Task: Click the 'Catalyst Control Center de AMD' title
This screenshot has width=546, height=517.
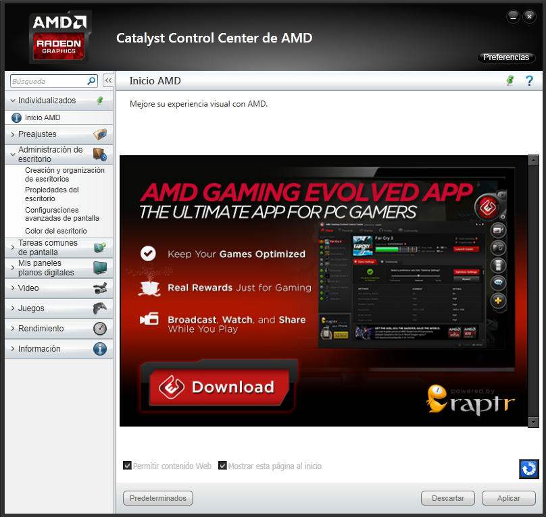Action: click(x=214, y=38)
